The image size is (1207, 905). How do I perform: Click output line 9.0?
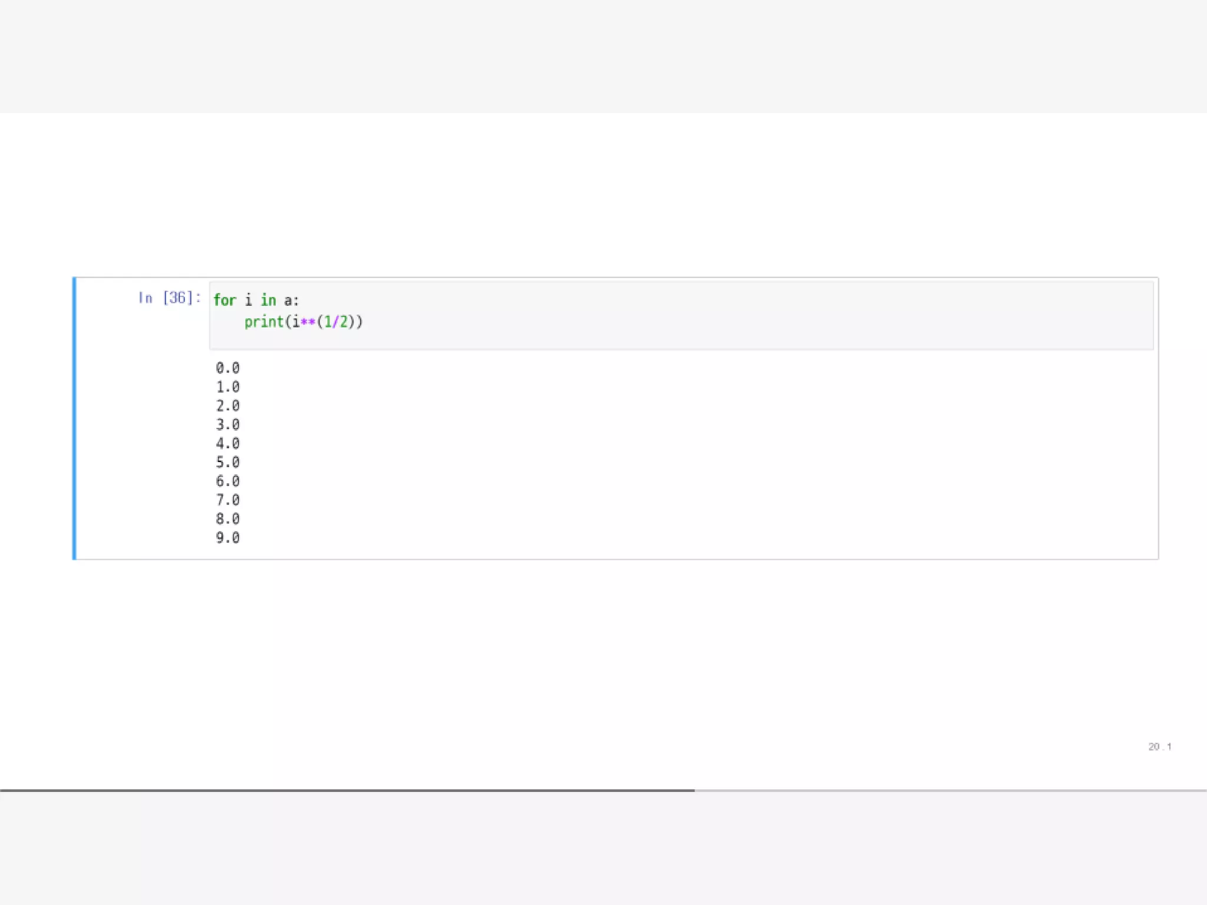tap(227, 538)
